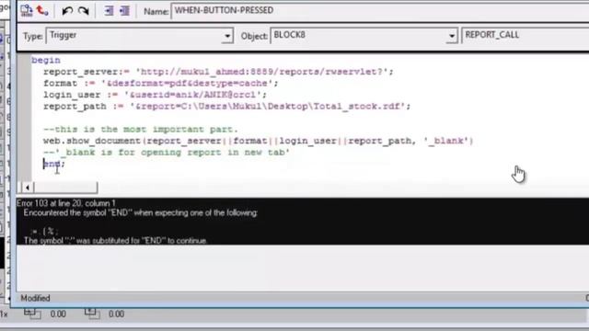Click the WHEN-BUTTON-PRESSED Name field
Viewport: 589px width, 331px height.
(x=379, y=10)
